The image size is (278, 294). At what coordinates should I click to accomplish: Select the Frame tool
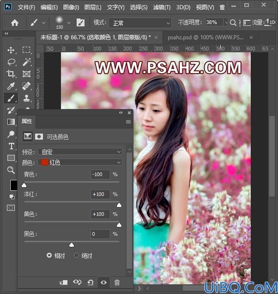27,74
